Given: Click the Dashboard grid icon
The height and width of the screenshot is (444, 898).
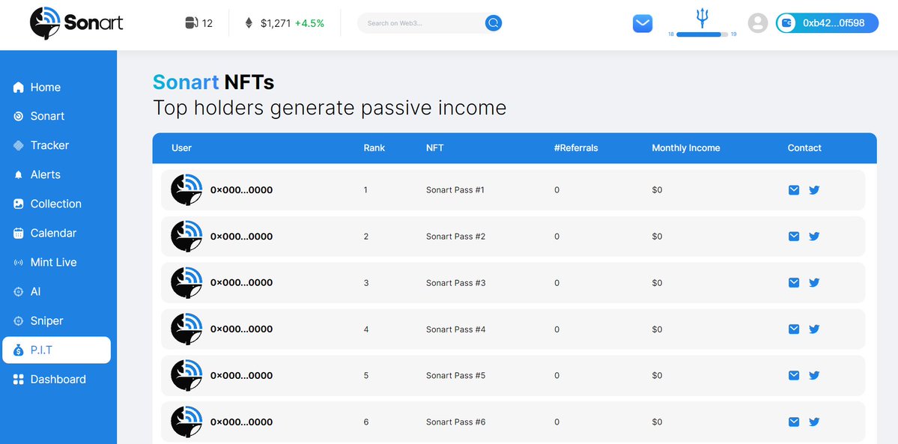Looking at the screenshot, I should point(18,380).
